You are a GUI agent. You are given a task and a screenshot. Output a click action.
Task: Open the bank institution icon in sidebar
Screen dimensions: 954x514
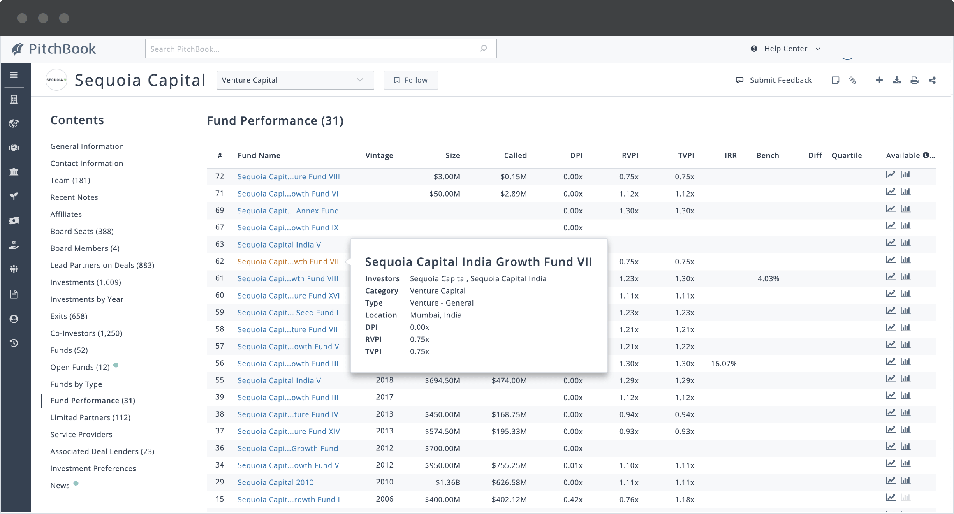pos(14,172)
